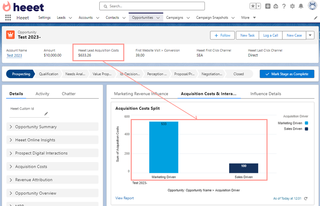
Task: Expand the Accounts dropdown chevron
Action: (x=98, y=18)
